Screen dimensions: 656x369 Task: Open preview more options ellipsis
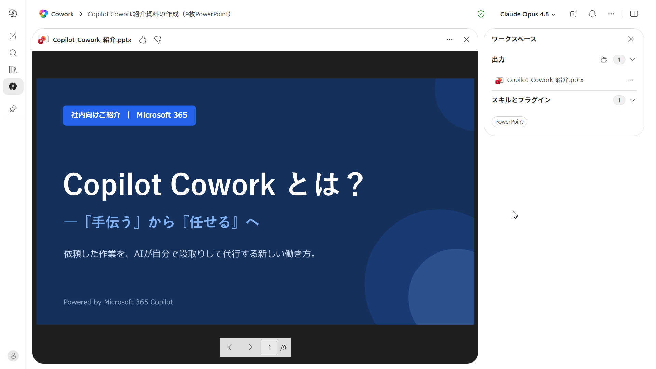(x=449, y=40)
